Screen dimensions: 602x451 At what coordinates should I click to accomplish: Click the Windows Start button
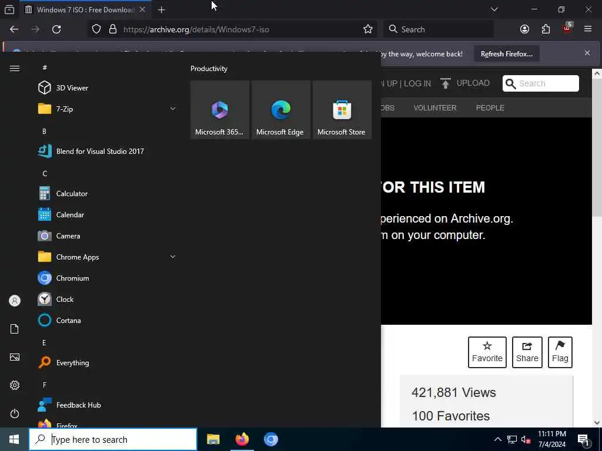(x=14, y=439)
